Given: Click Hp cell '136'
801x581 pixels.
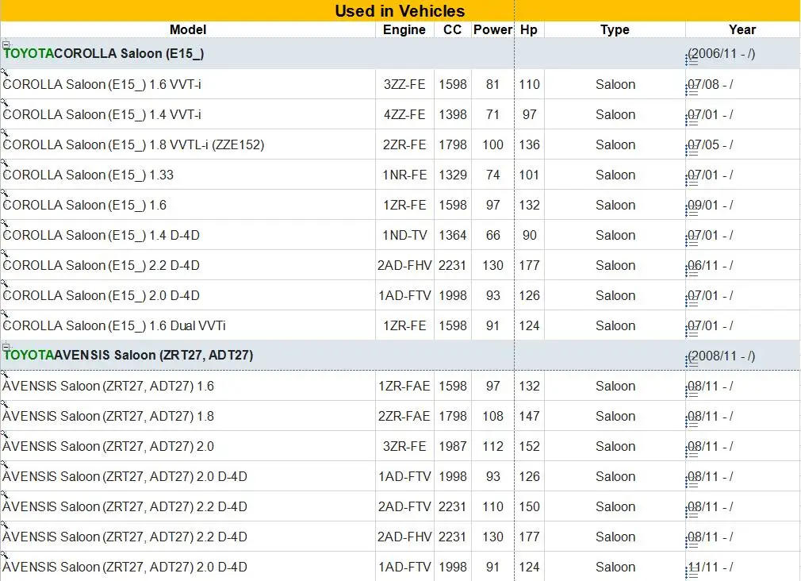Looking at the screenshot, I should point(529,144).
